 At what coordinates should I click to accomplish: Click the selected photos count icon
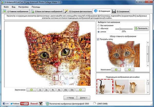pyautogui.click(x=47, y=104)
